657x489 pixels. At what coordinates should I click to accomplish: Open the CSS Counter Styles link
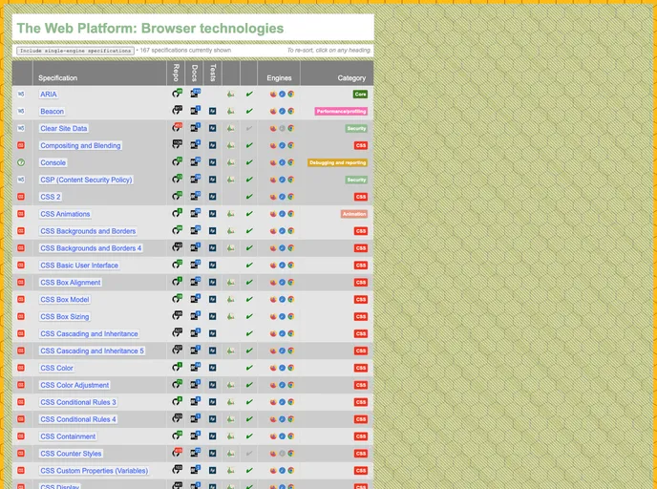[71, 454]
